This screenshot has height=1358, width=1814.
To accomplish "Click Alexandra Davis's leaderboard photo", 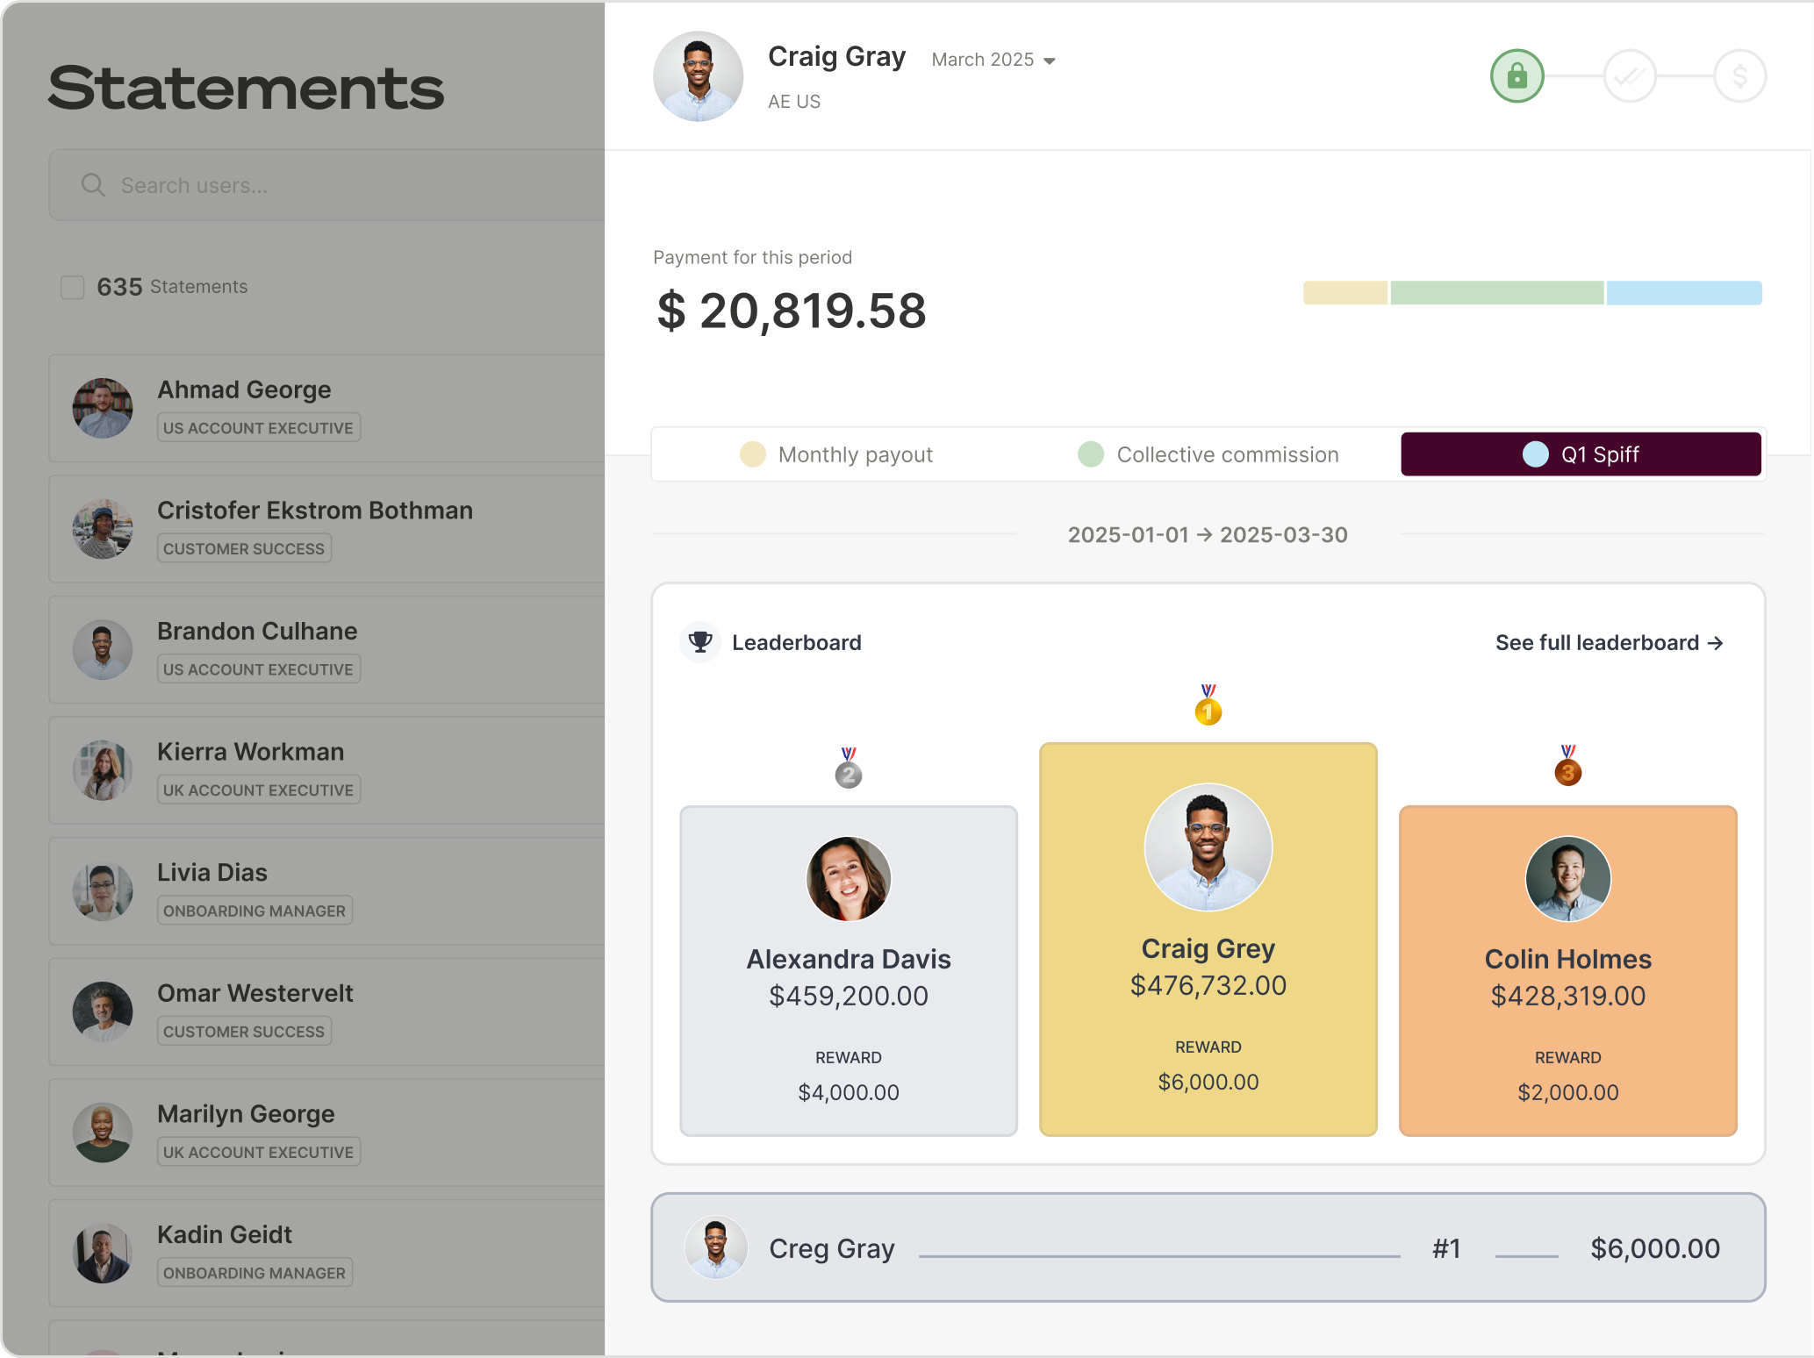I will point(848,878).
